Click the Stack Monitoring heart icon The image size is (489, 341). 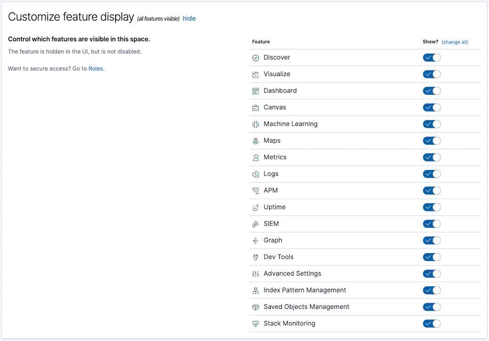pyautogui.click(x=256, y=324)
